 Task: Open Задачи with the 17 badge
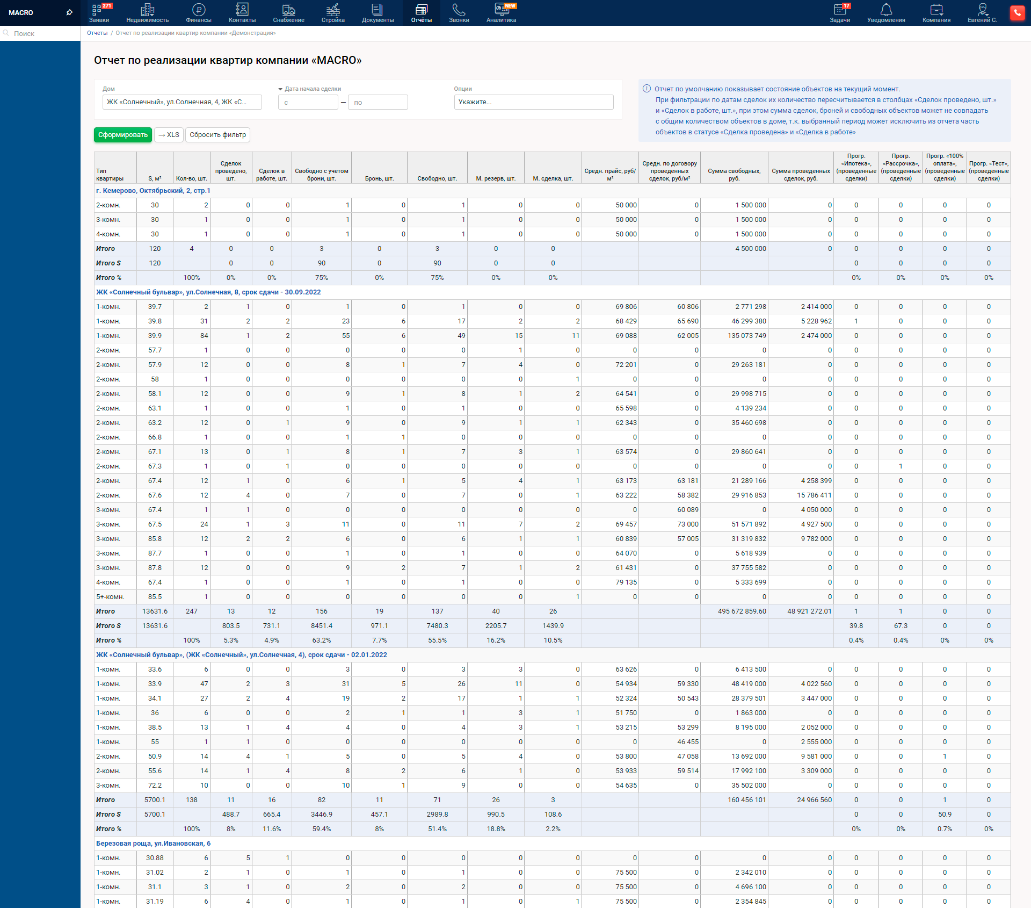click(841, 13)
